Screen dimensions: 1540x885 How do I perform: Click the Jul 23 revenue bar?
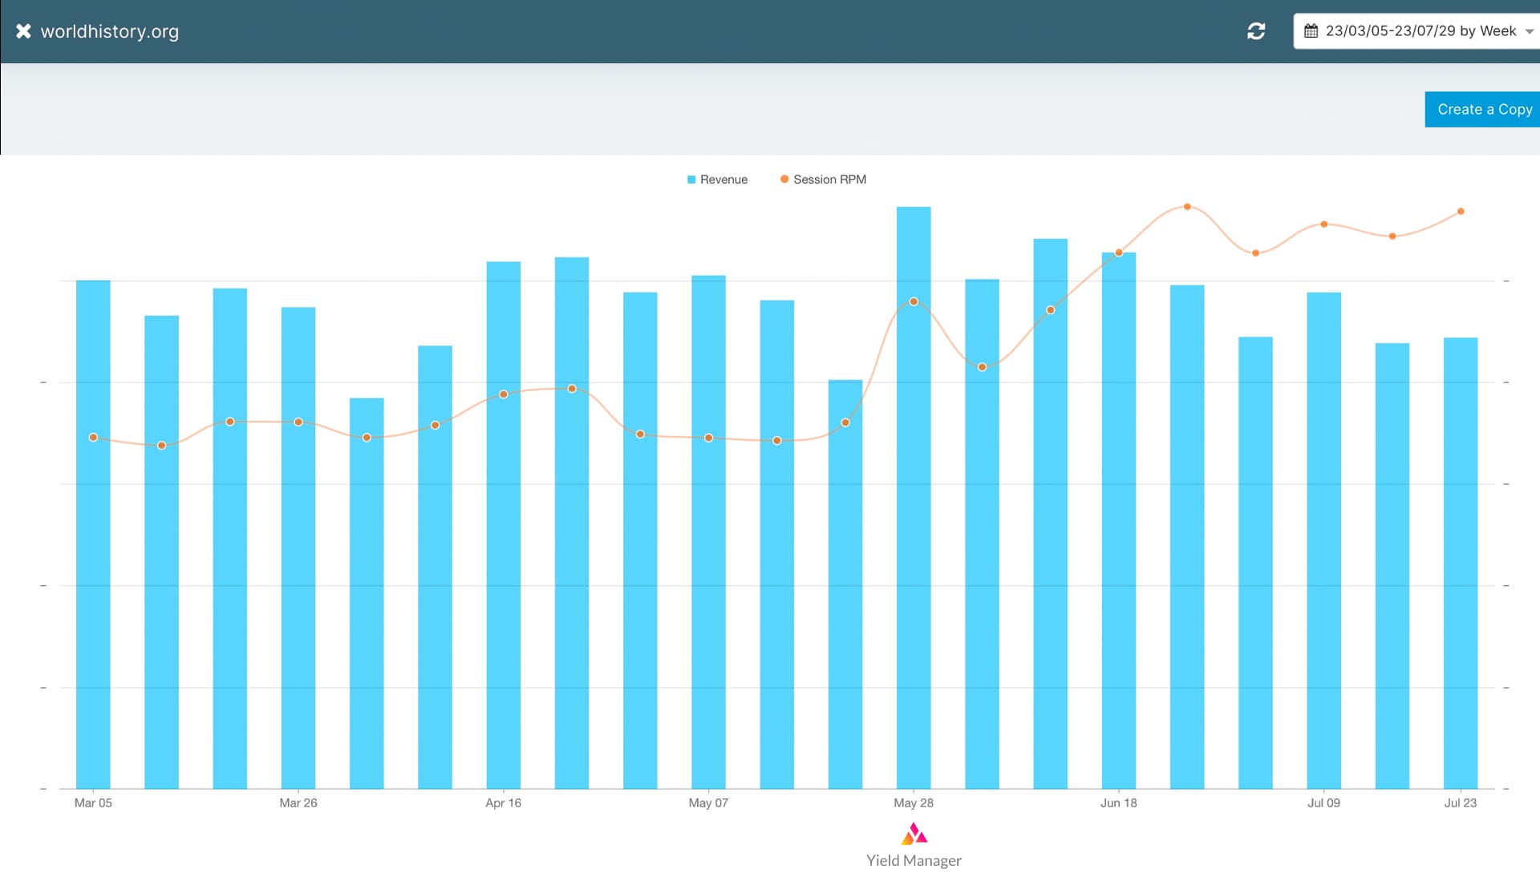click(1461, 563)
